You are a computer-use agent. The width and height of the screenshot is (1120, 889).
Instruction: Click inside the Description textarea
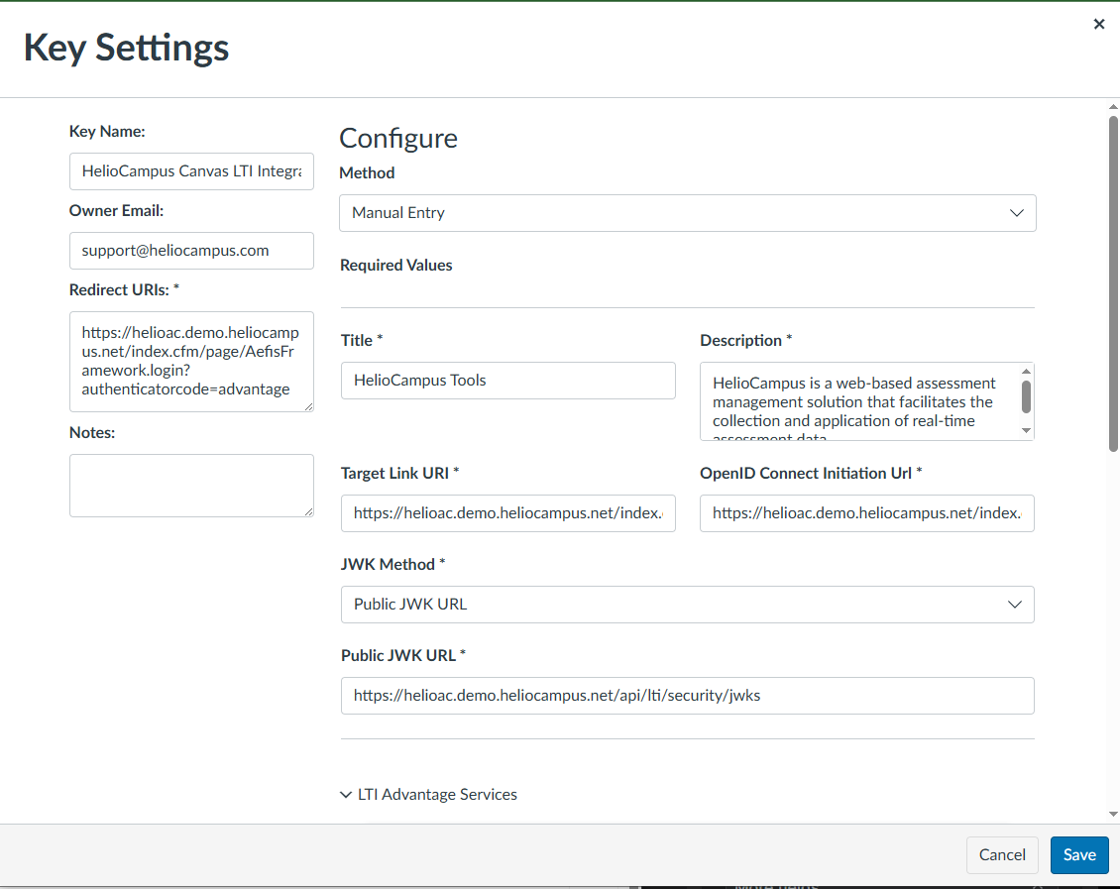pos(857,401)
